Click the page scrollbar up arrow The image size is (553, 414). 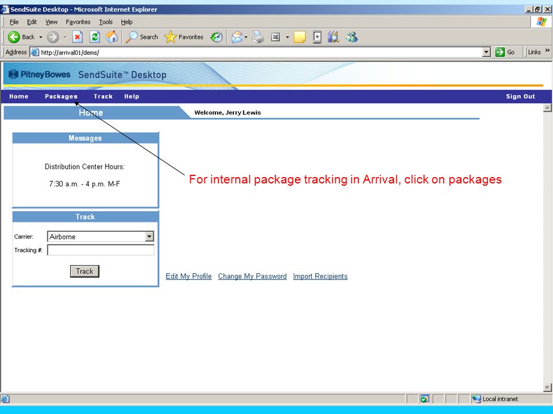click(547, 108)
